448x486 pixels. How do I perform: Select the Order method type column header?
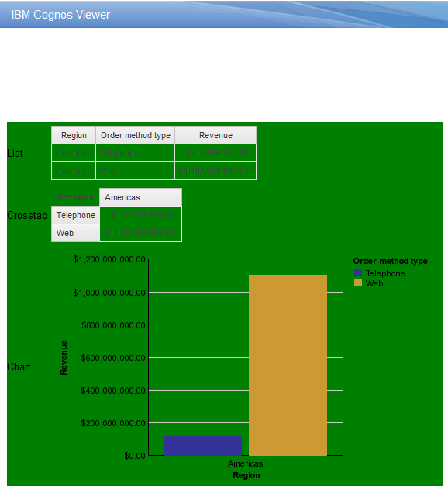click(x=135, y=135)
